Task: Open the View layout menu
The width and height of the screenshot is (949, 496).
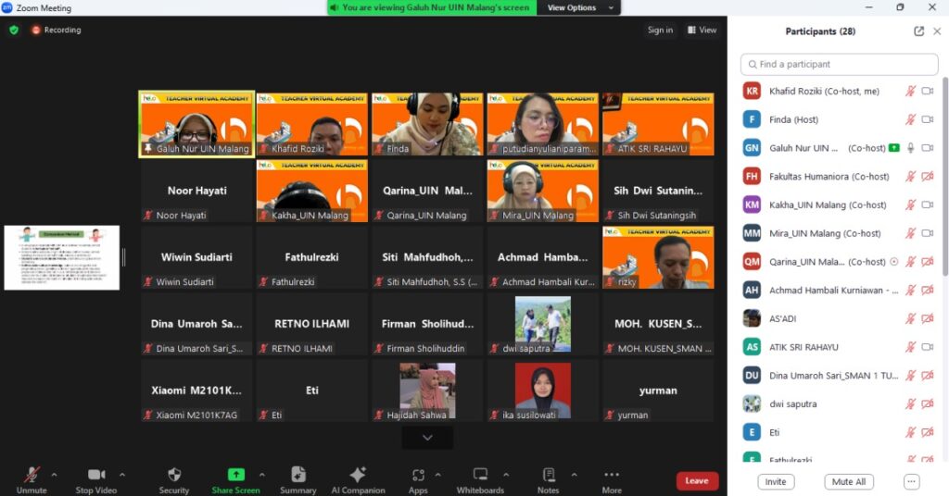Action: tap(702, 30)
